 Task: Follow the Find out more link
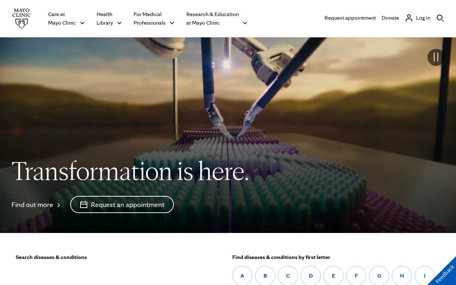point(36,205)
